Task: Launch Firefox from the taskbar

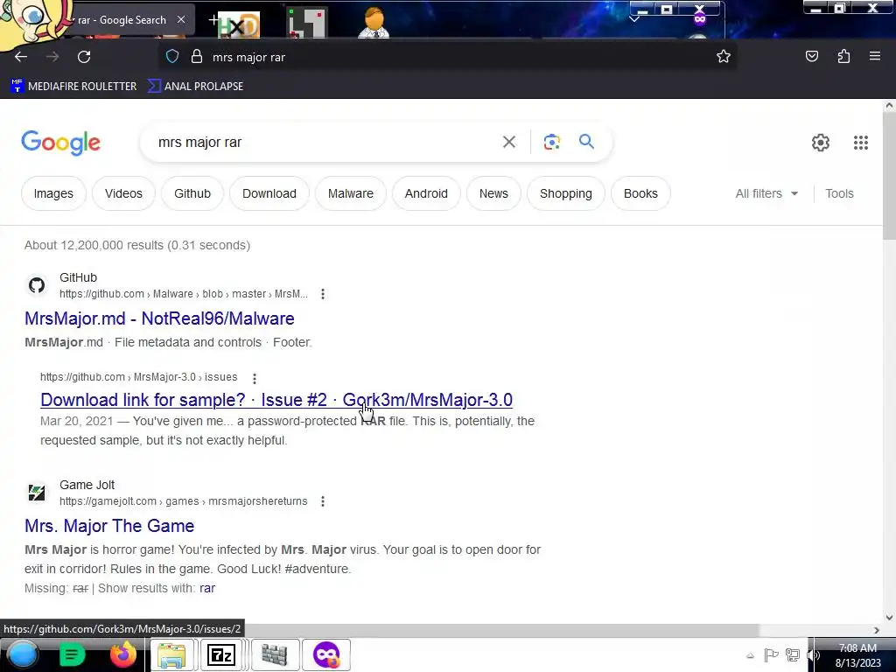Action: [x=122, y=654]
